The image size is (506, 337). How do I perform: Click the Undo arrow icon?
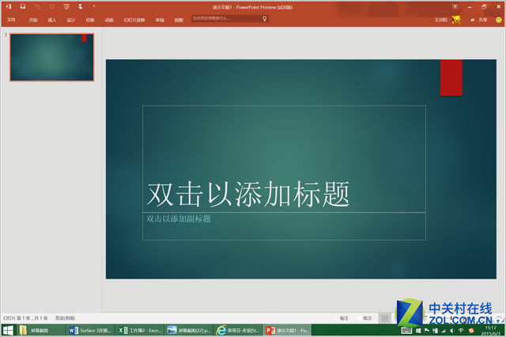pos(37,7)
